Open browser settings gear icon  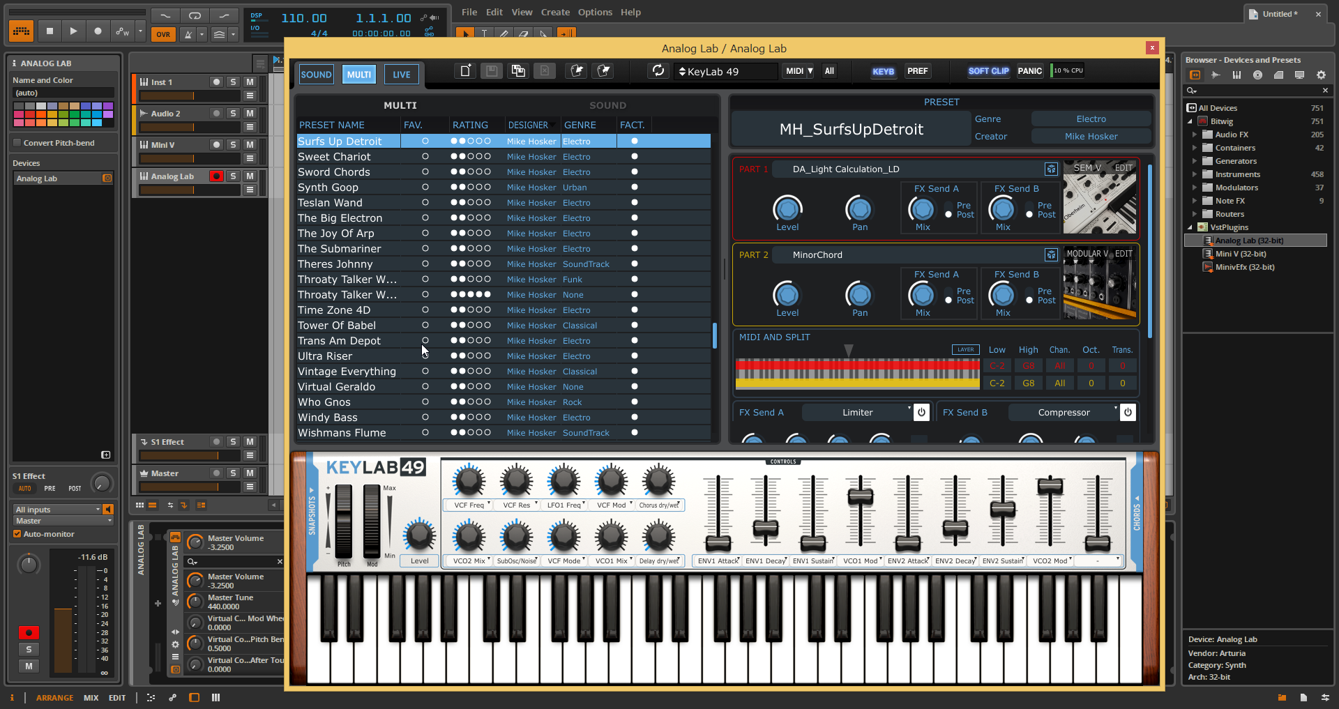coord(1321,75)
